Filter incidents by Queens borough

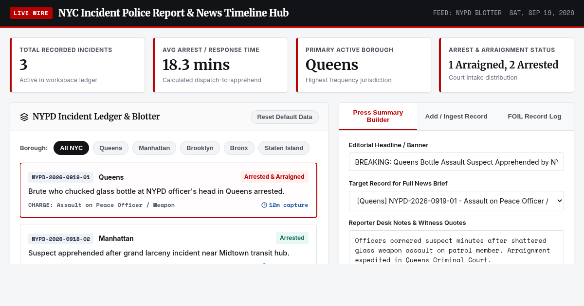pyautogui.click(x=111, y=148)
